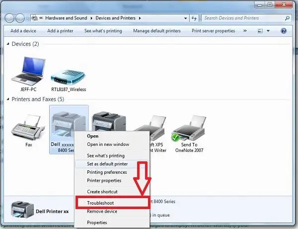Expand the arrow after Devices and Printers breadcrumb
The height and width of the screenshot is (229, 298).
coord(140,18)
